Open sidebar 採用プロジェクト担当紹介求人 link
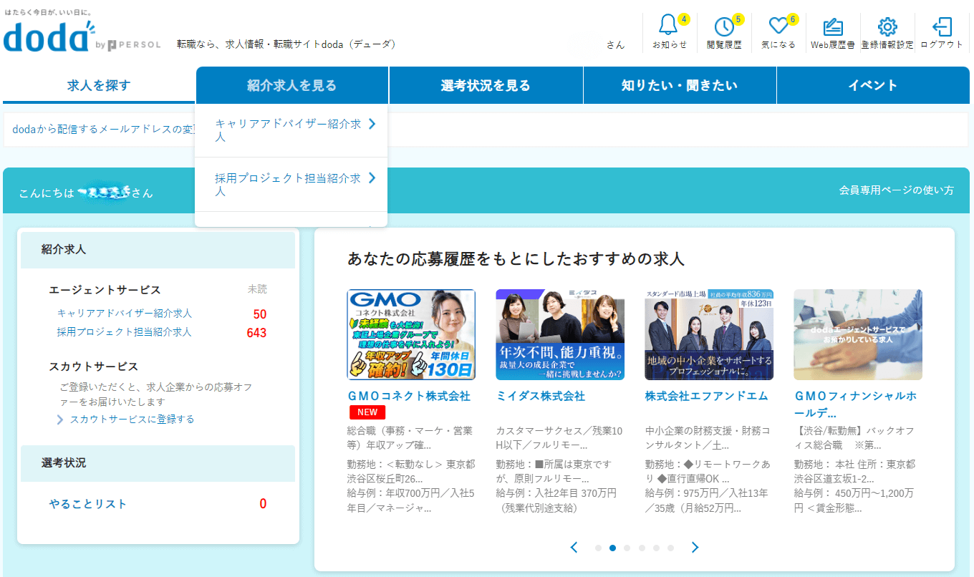 (x=125, y=332)
